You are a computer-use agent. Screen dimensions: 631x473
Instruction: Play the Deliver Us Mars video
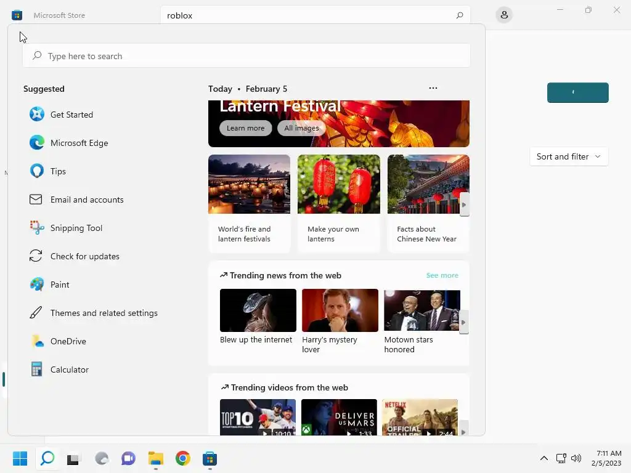point(339,417)
